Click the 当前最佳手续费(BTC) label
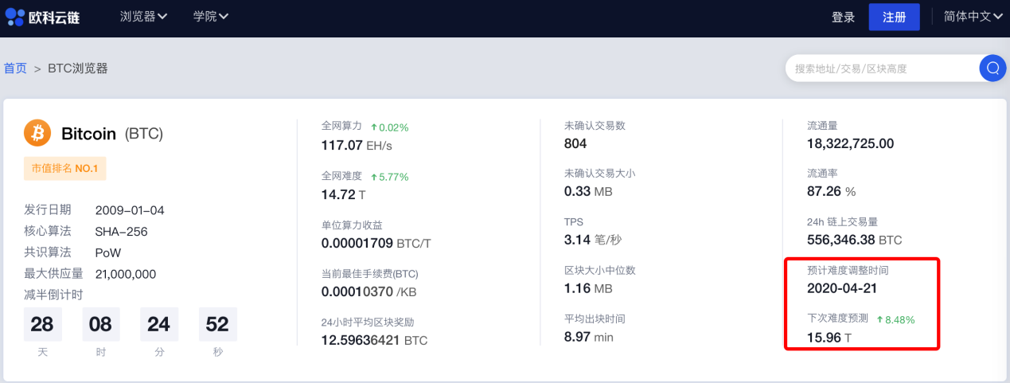This screenshot has height=383, width=1010. 370,273
